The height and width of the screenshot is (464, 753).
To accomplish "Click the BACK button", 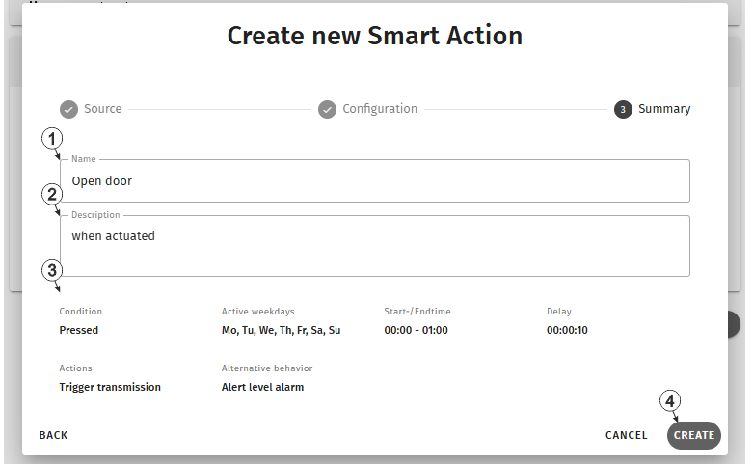I will point(53,435).
